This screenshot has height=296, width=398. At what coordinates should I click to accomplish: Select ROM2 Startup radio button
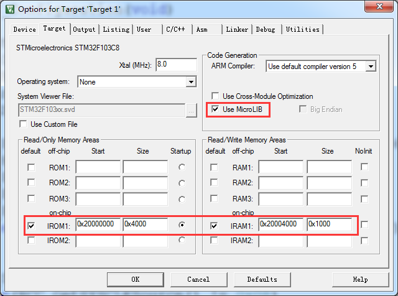[x=182, y=183]
